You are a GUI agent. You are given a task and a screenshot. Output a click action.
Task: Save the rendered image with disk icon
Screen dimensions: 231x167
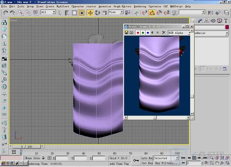click(126, 32)
